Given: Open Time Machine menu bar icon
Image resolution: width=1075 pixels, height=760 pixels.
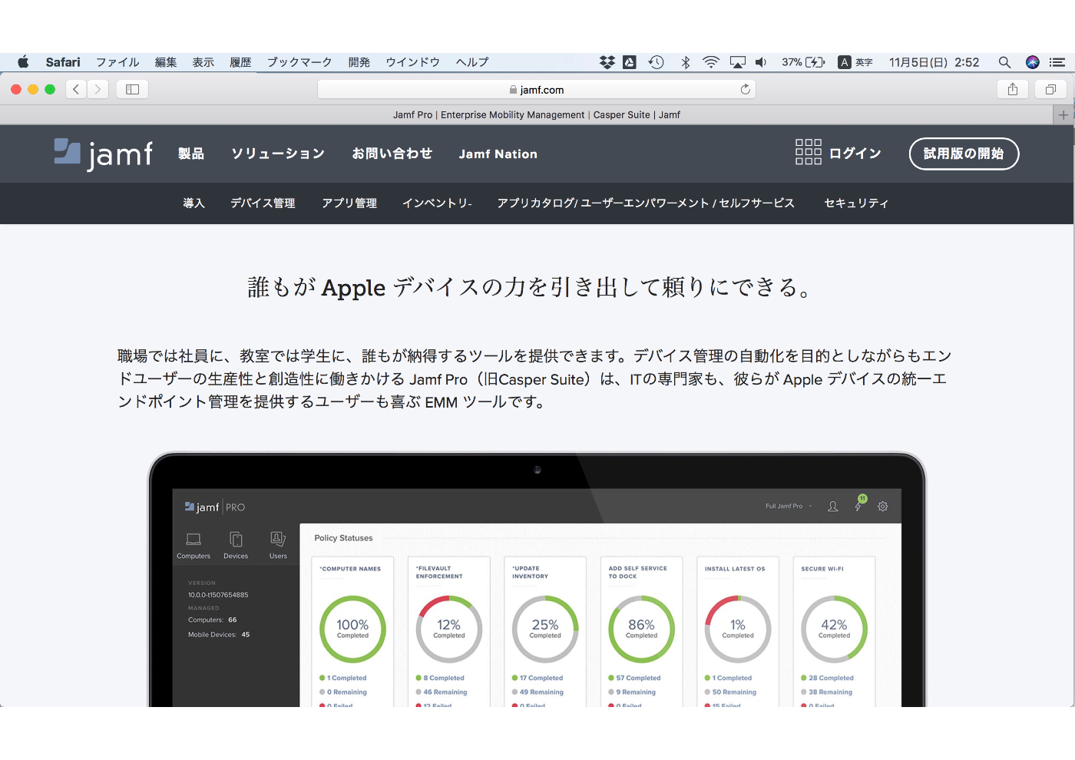Looking at the screenshot, I should pyautogui.click(x=656, y=62).
